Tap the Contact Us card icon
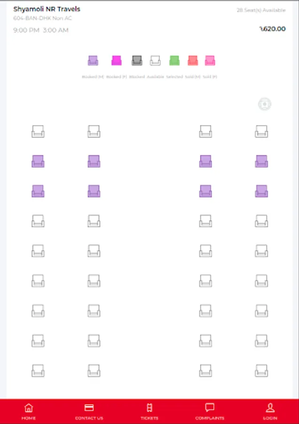Screen dimensions: 299x424 (x=89, y=408)
